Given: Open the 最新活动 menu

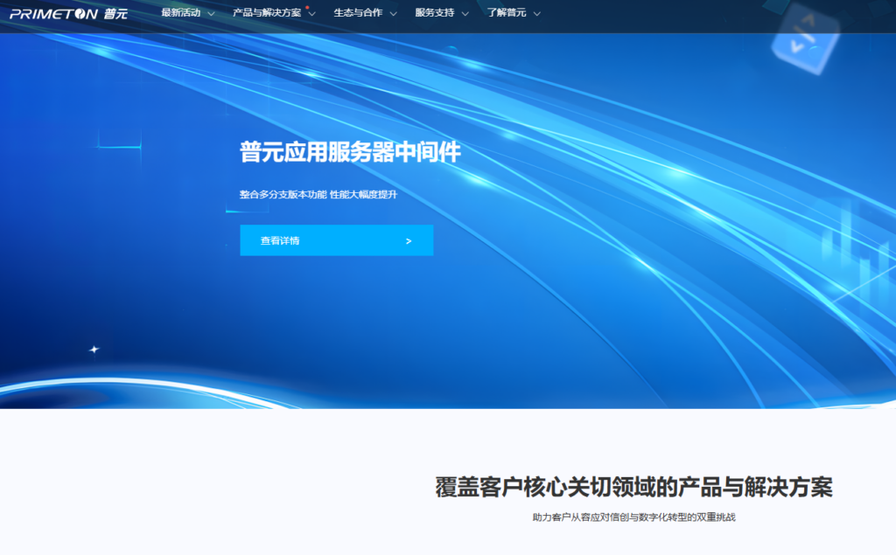Looking at the screenshot, I should [x=182, y=13].
